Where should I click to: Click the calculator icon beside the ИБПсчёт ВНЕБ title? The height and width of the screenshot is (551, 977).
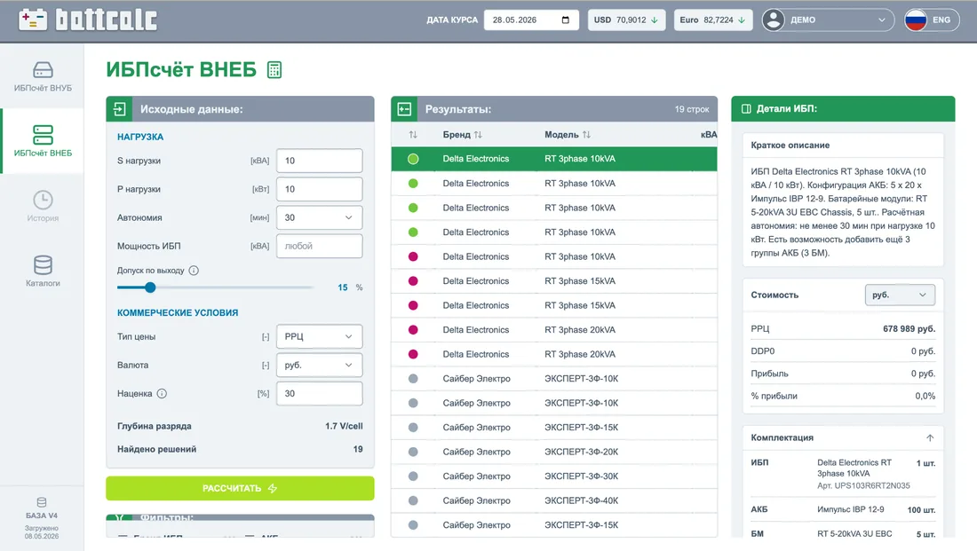coord(274,70)
